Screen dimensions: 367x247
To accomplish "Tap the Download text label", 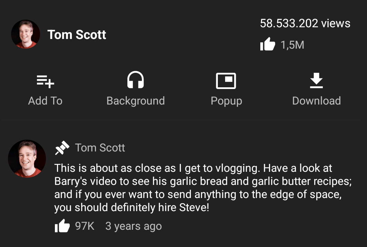I will [x=317, y=101].
